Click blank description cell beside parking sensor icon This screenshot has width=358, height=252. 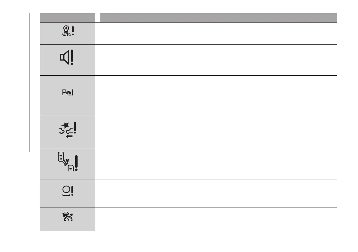[216, 95]
